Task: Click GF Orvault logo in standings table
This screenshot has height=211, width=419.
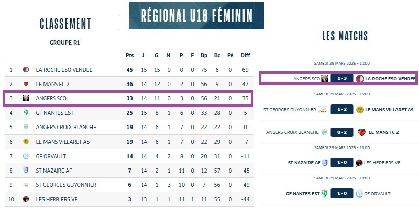Action: (26, 156)
